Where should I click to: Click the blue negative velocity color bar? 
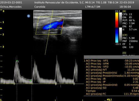tap(117, 35)
